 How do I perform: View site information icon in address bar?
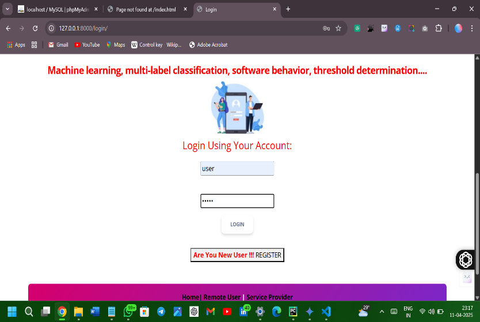(51, 28)
